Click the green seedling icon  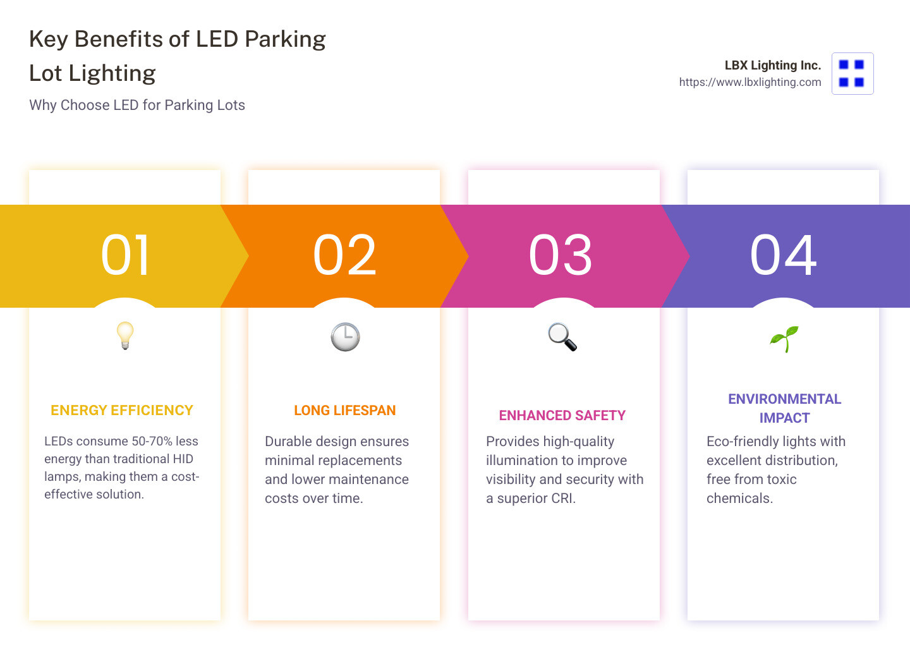point(784,339)
